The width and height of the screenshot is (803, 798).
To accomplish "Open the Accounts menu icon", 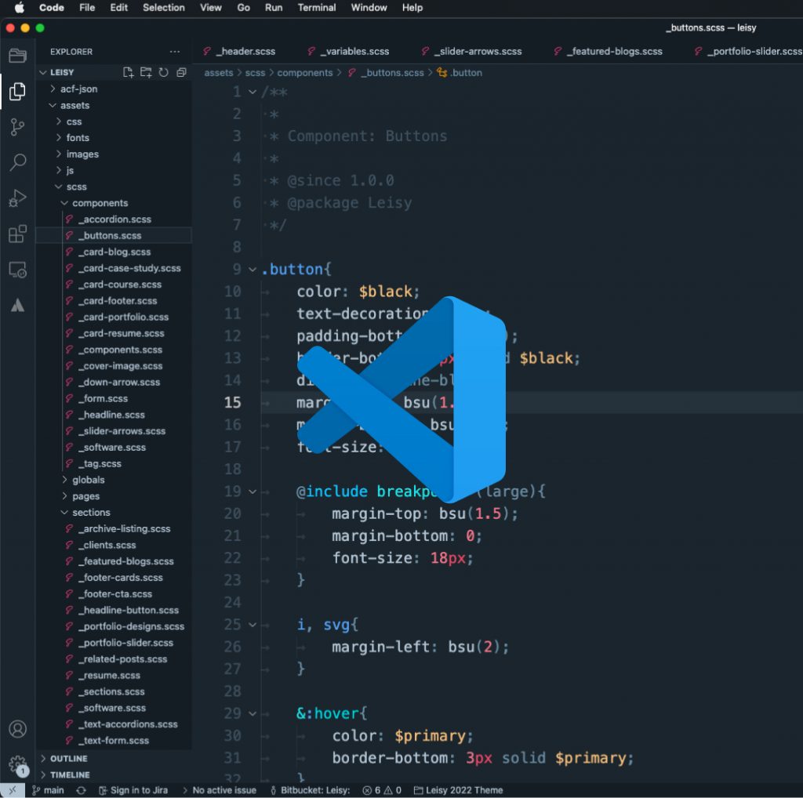I will tap(17, 728).
